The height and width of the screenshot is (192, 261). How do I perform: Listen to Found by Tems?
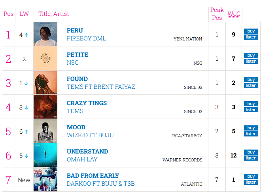251,86
